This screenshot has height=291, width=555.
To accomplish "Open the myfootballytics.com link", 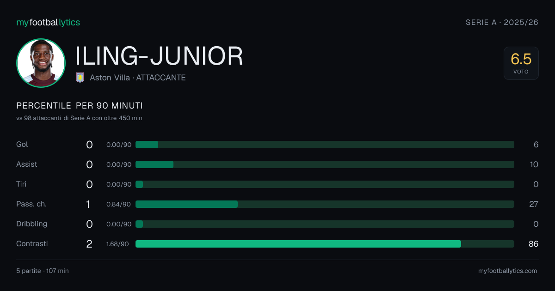I will [507, 271].
